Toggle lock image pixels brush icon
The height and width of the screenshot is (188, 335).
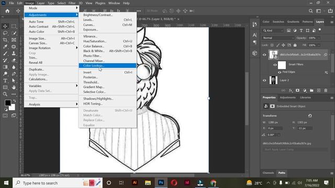click(278, 45)
